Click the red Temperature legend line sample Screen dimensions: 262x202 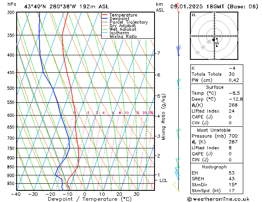(x=105, y=15)
